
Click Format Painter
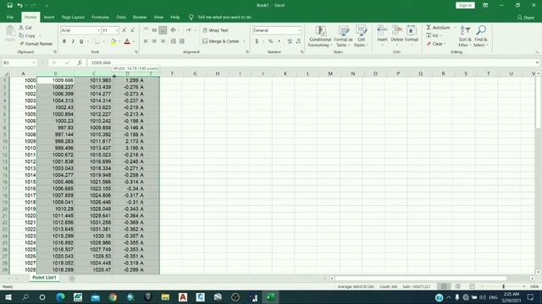(x=36, y=44)
